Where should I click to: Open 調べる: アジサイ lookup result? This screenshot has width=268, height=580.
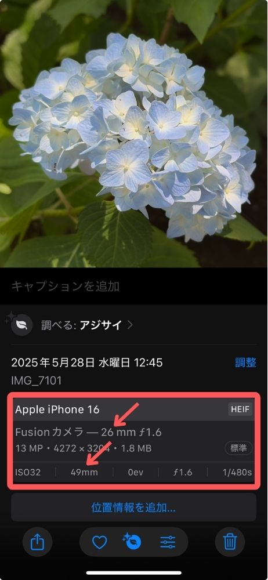pyautogui.click(x=81, y=325)
